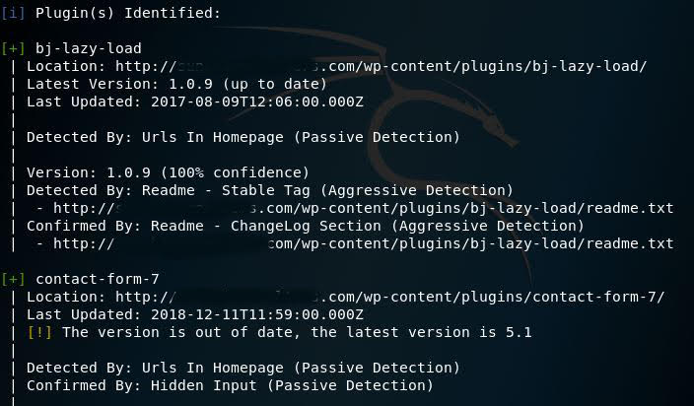Click the [i] info marker before Plugin(s) Identified
Image resolution: width=694 pixels, height=406 pixels.
click(x=14, y=13)
